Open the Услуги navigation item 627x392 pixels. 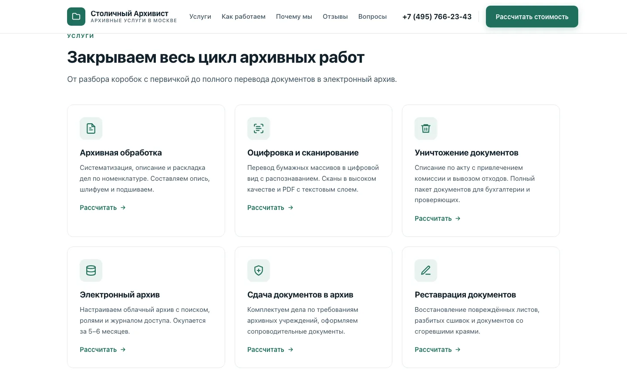[200, 17]
